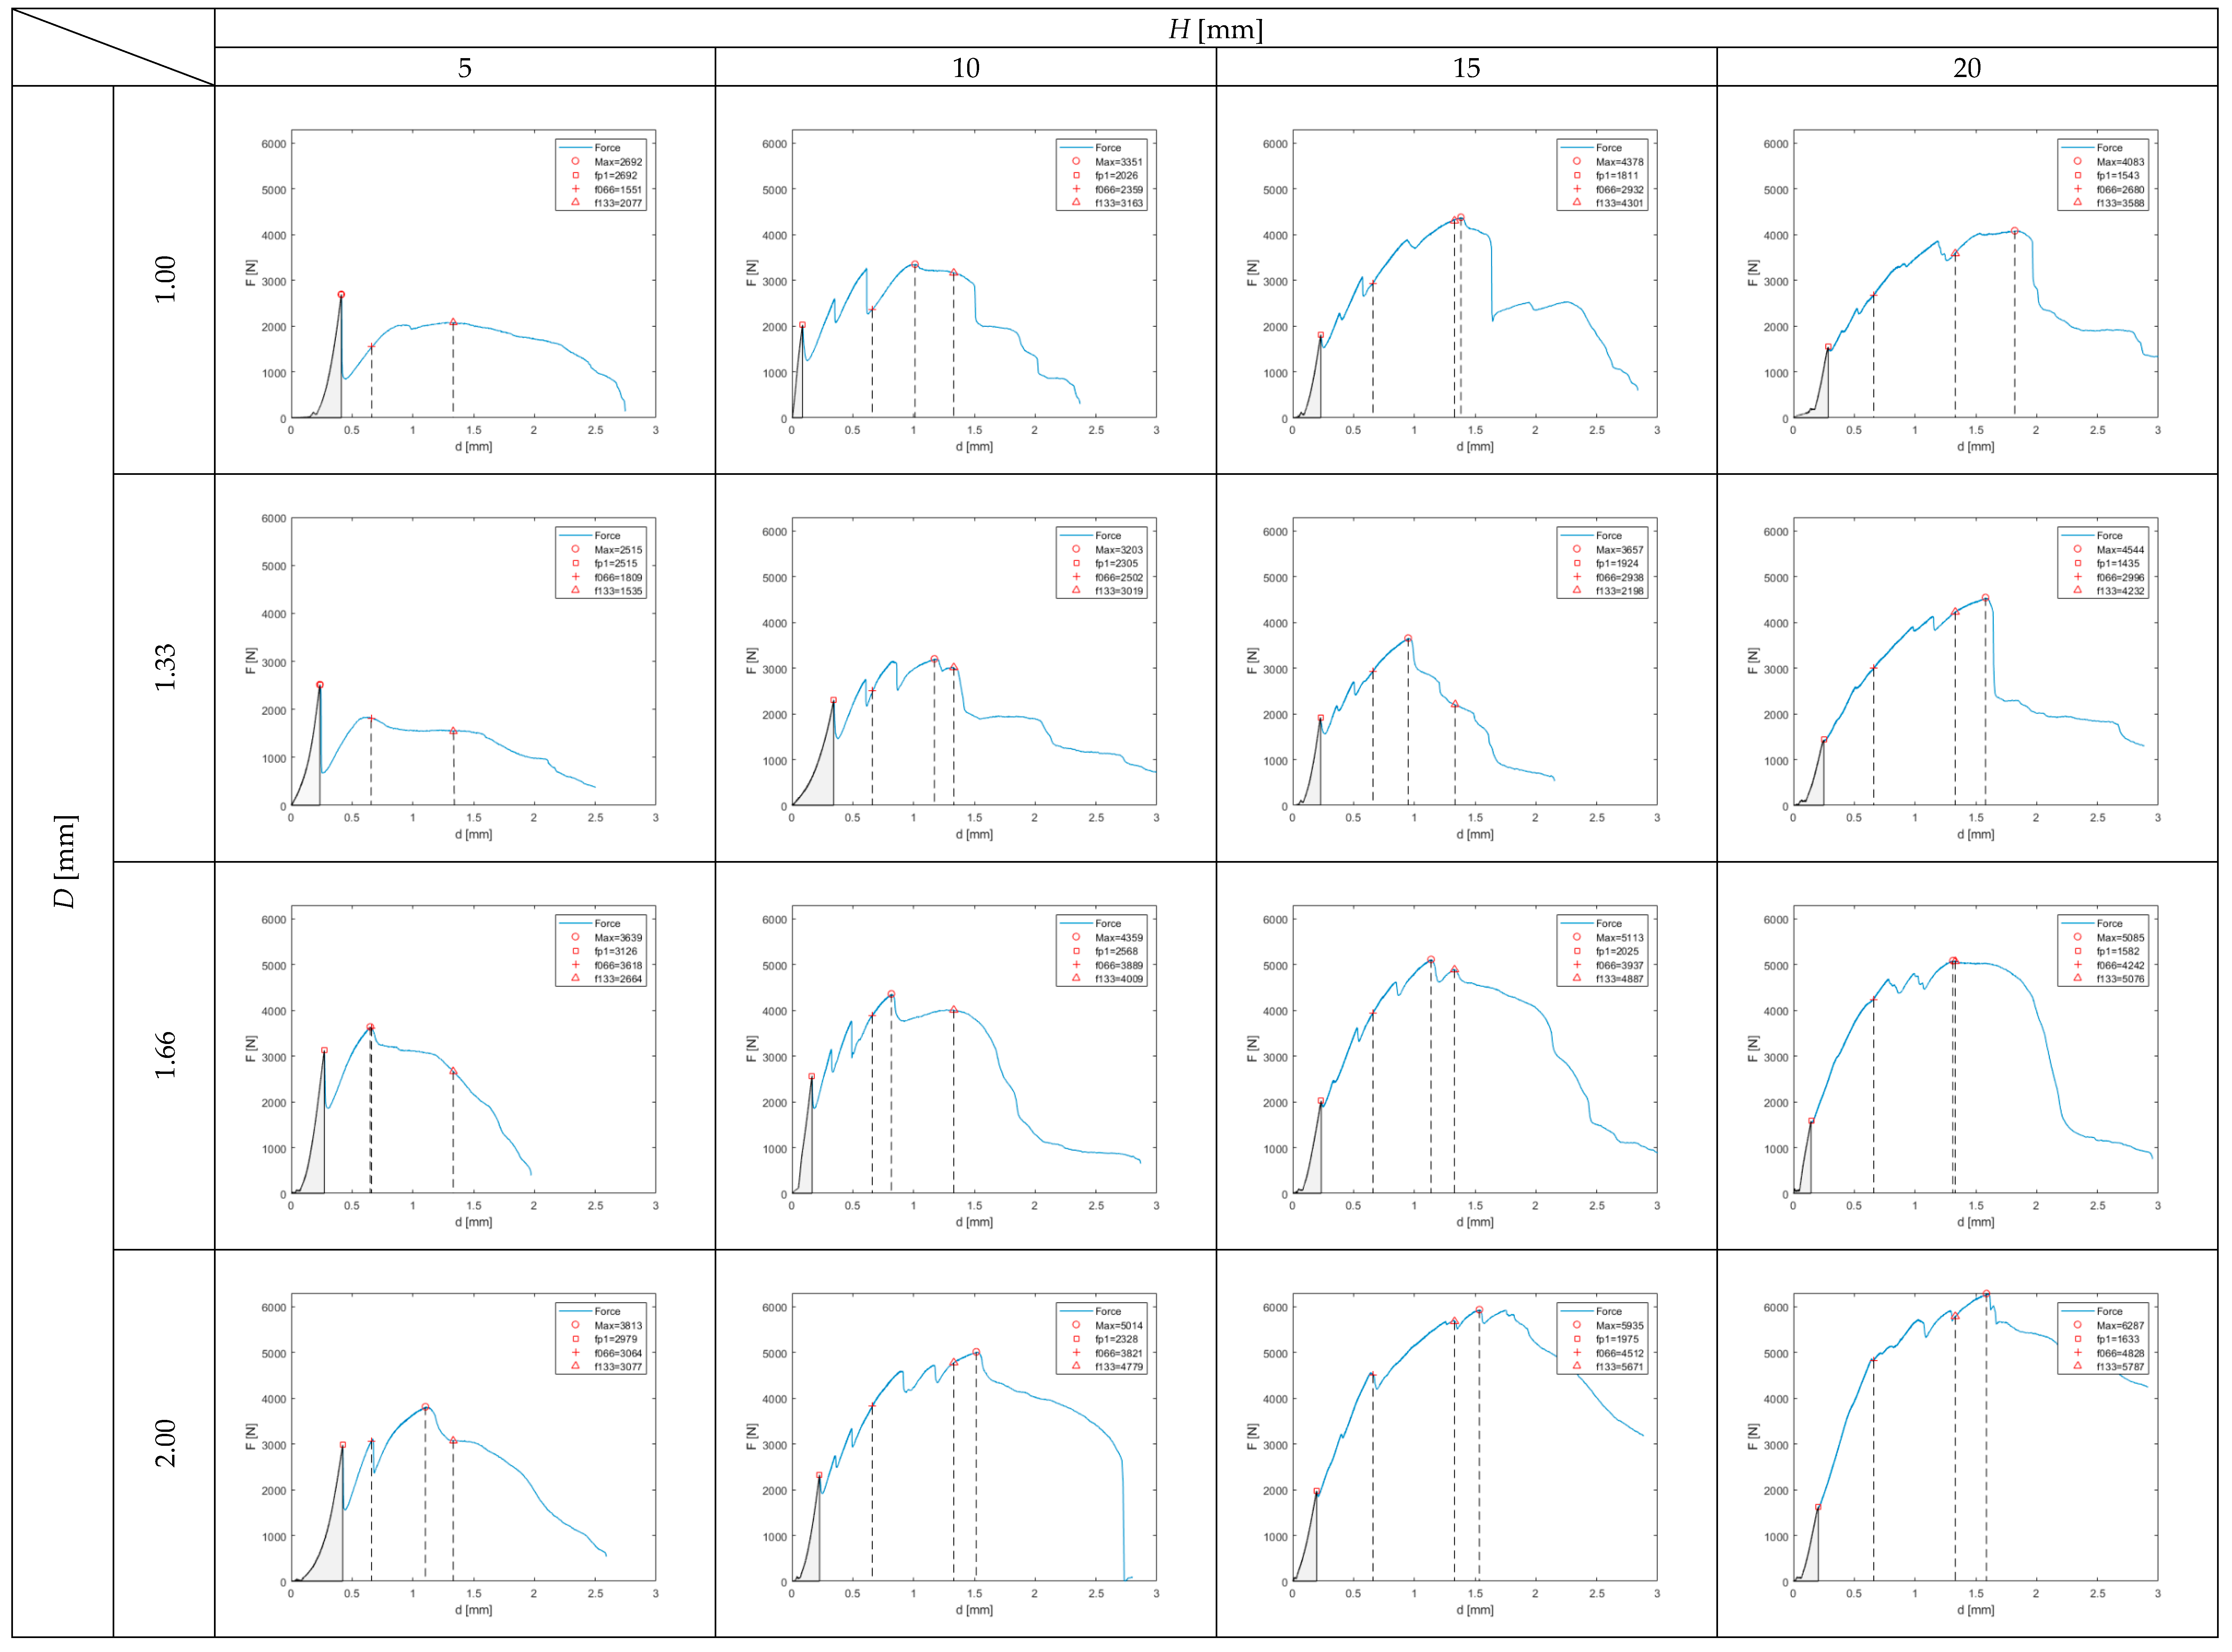
Task: Click red circle marker beside Max=2692 legend entry
Action: [x=575, y=161]
